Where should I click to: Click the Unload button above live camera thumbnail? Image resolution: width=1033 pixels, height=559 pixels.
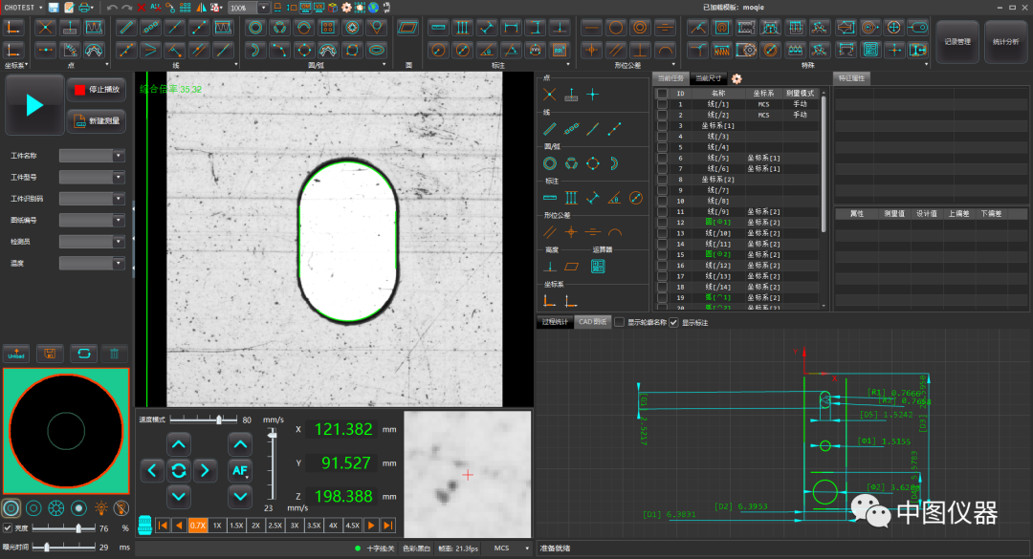click(15, 354)
